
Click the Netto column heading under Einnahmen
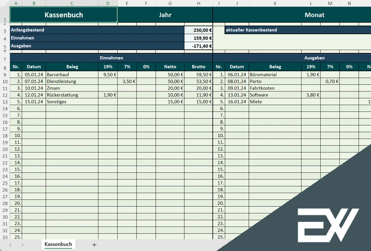(170, 67)
